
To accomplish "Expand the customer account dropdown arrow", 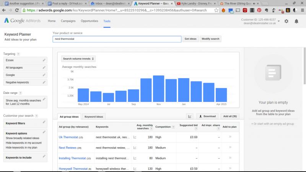I will [279, 21].
